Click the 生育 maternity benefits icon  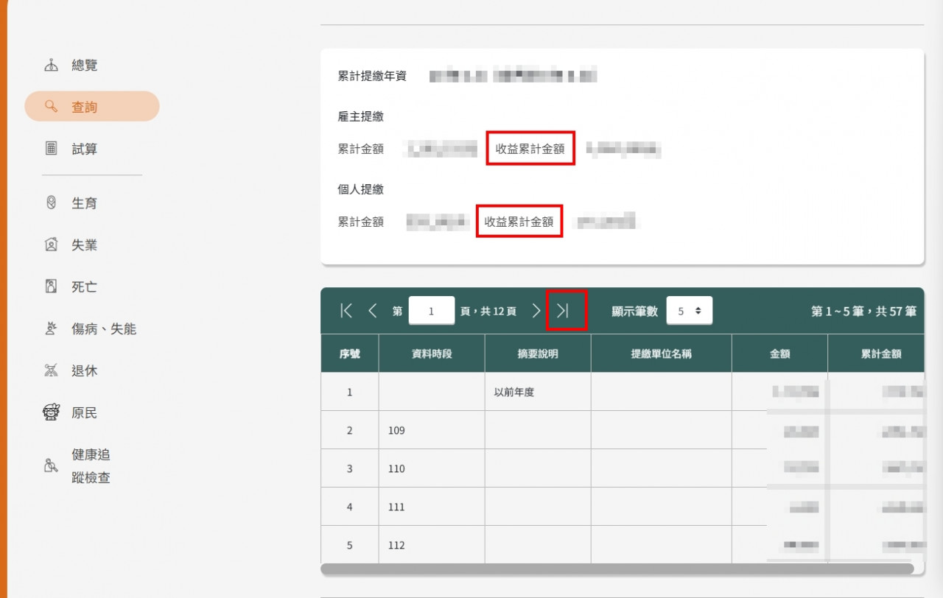tap(51, 203)
